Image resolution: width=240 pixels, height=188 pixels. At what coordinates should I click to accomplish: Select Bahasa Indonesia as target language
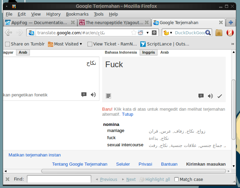121,52
